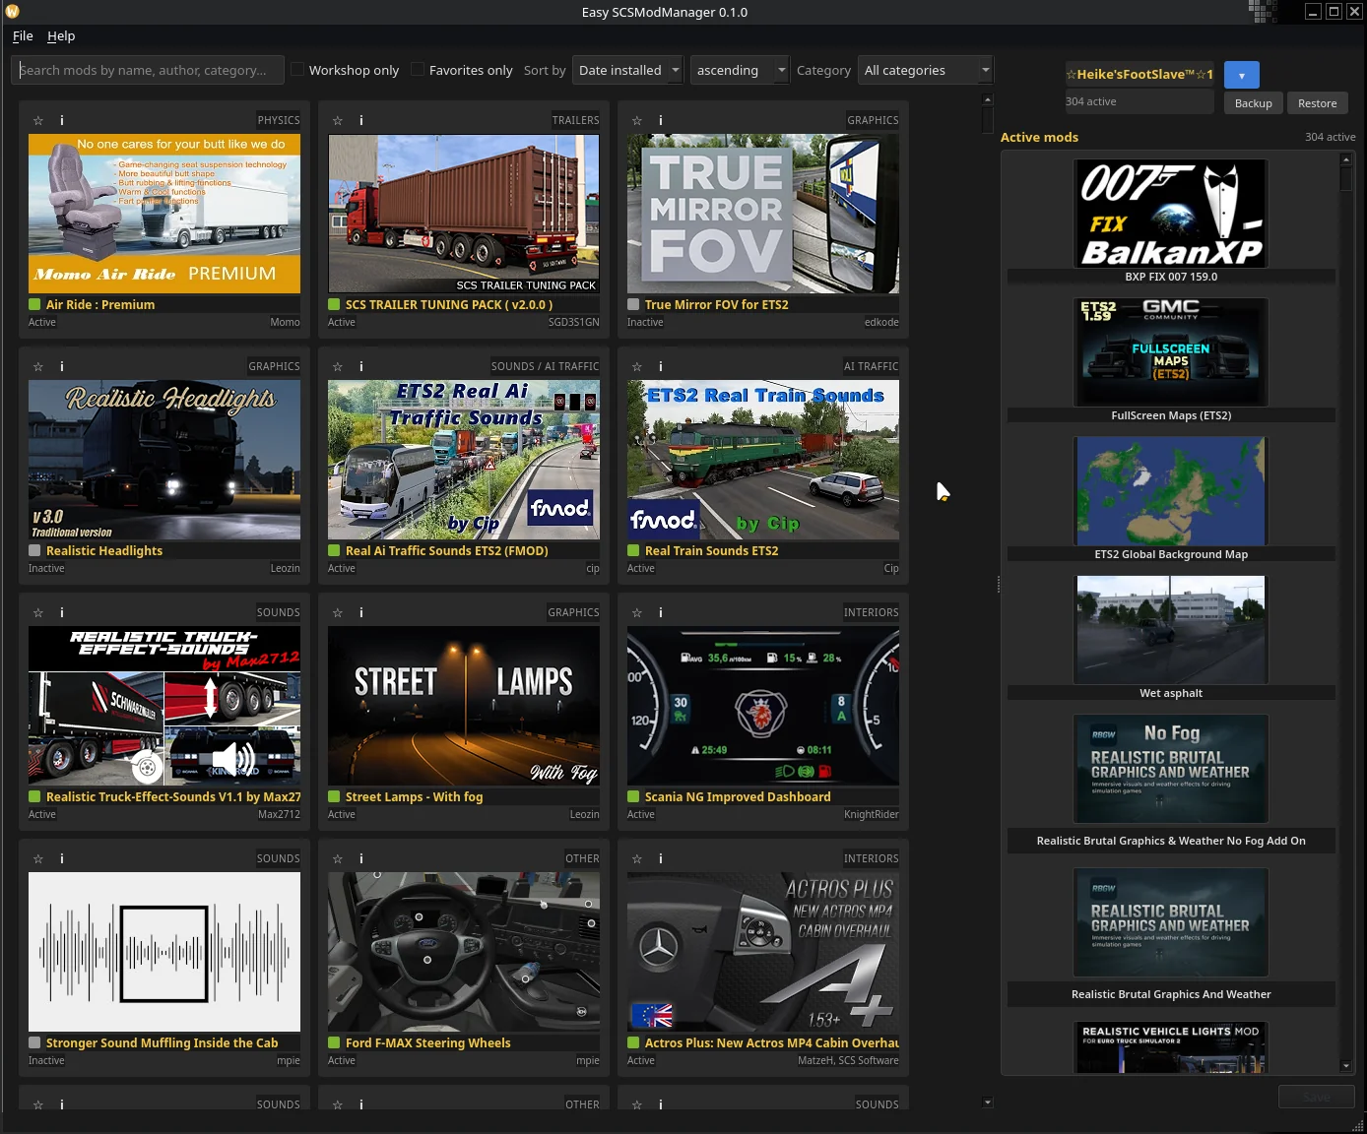
Task: Focus the search mods input field
Action: point(148,70)
